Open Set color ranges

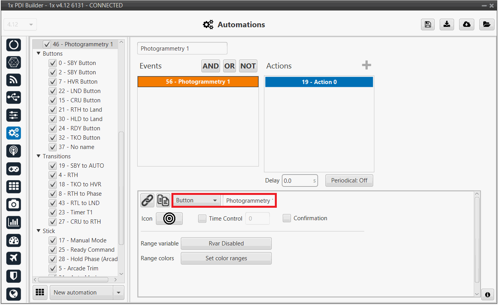pyautogui.click(x=226, y=258)
